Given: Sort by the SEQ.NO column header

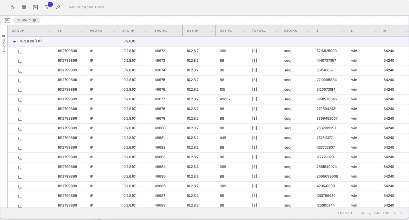Looking at the screenshot, I should coord(291,31).
